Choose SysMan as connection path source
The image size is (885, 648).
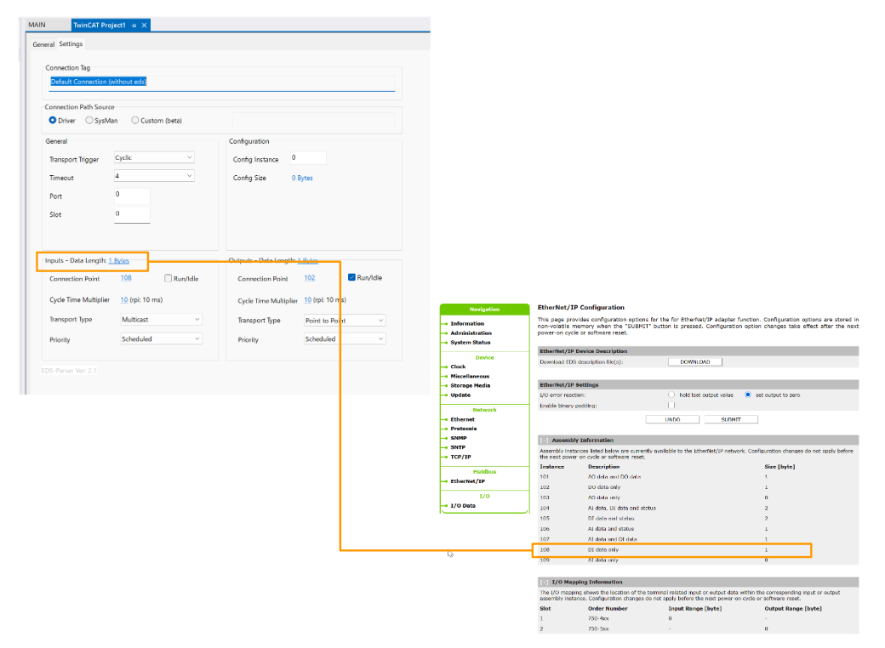(x=89, y=121)
